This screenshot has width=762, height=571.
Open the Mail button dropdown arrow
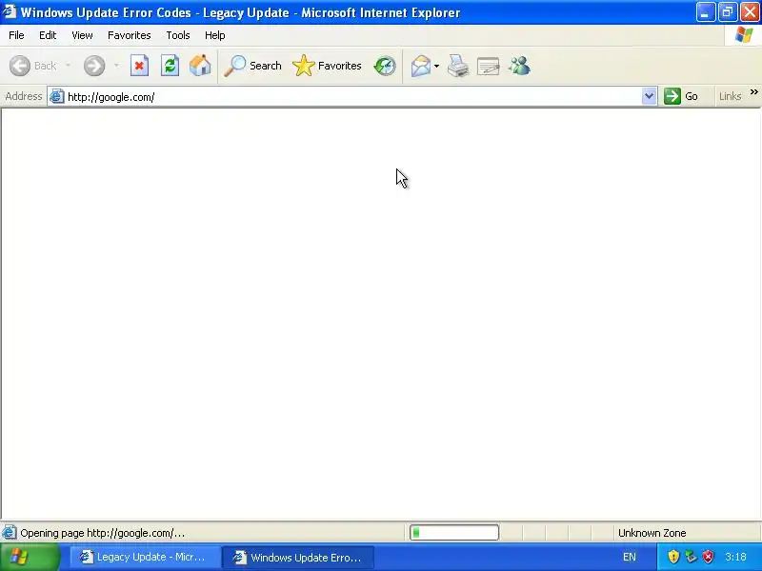(x=436, y=66)
